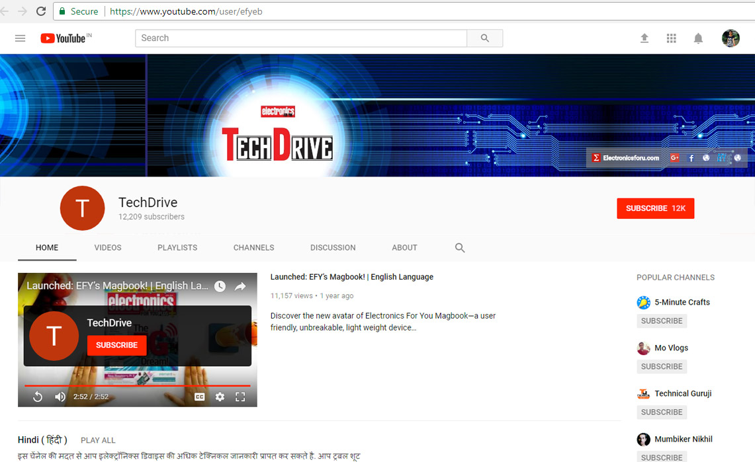
Task: Toggle closed captions with the CC button
Action: (x=199, y=397)
